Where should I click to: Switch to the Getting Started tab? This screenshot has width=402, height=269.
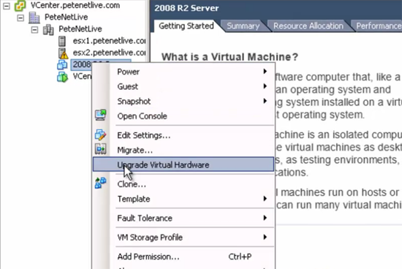[186, 26]
